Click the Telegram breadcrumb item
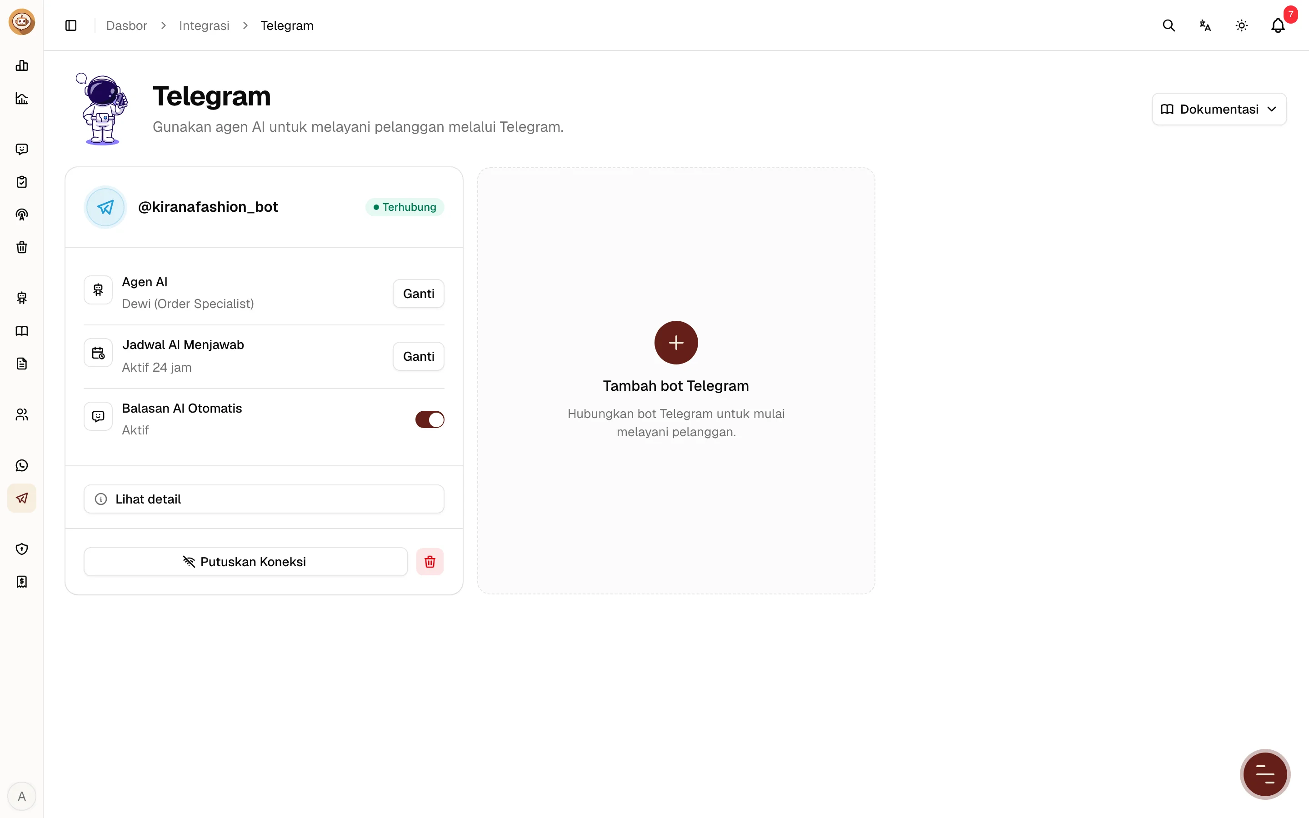This screenshot has height=818, width=1309. tap(287, 25)
